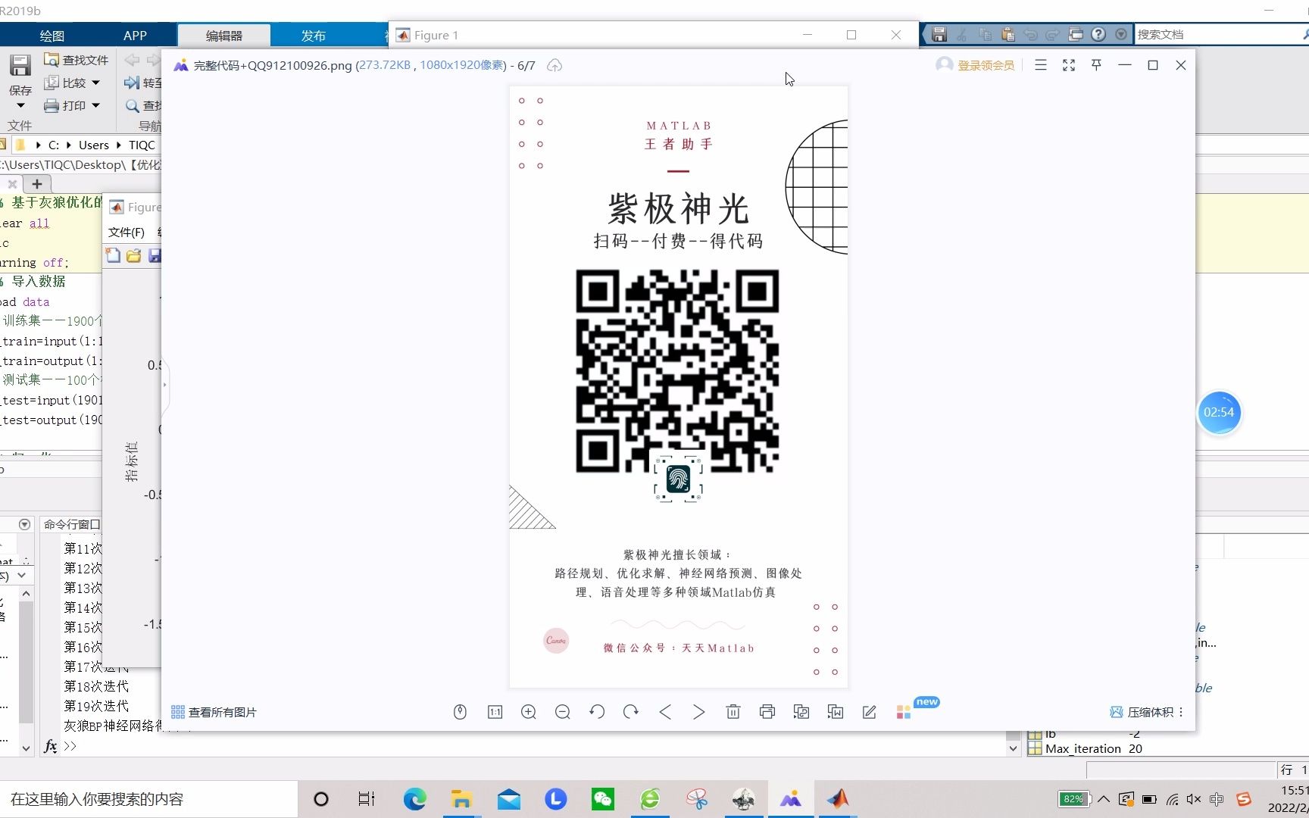Edit the image with pencil icon

pos(870,712)
